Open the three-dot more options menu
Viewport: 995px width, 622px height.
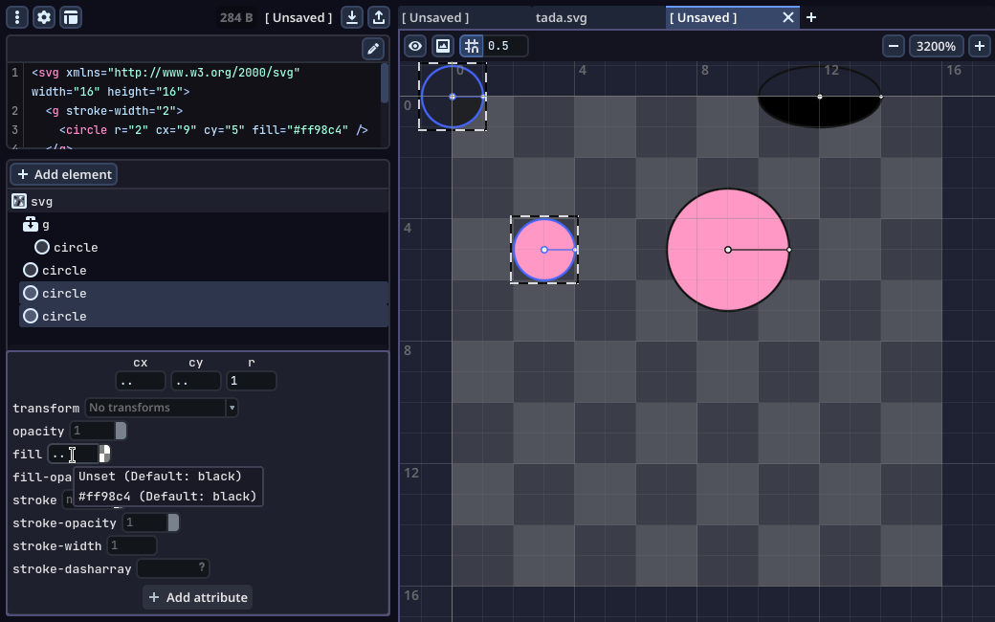[17, 17]
